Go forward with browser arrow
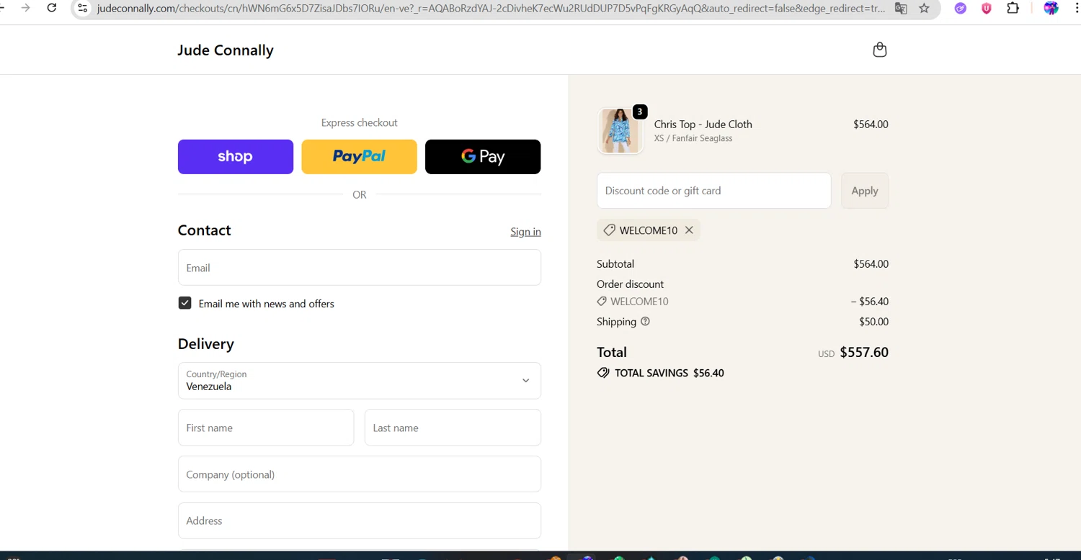This screenshot has width=1081, height=560. (25, 8)
